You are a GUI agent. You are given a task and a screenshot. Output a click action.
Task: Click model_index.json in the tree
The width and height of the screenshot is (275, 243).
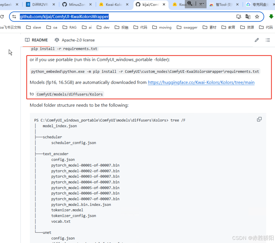coord(60,126)
